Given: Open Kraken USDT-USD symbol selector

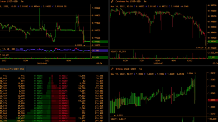Looking at the screenshot, I should coord(9,2).
